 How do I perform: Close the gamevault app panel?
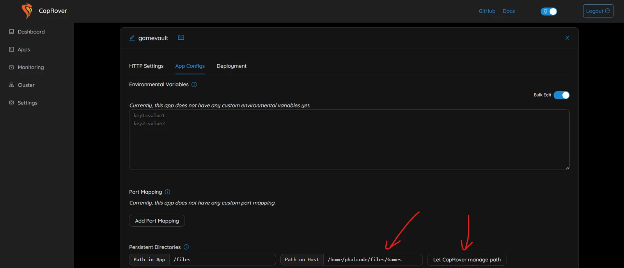[567, 38]
